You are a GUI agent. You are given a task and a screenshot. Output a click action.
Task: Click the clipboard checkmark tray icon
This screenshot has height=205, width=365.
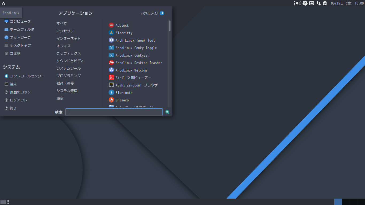pos(325,3)
